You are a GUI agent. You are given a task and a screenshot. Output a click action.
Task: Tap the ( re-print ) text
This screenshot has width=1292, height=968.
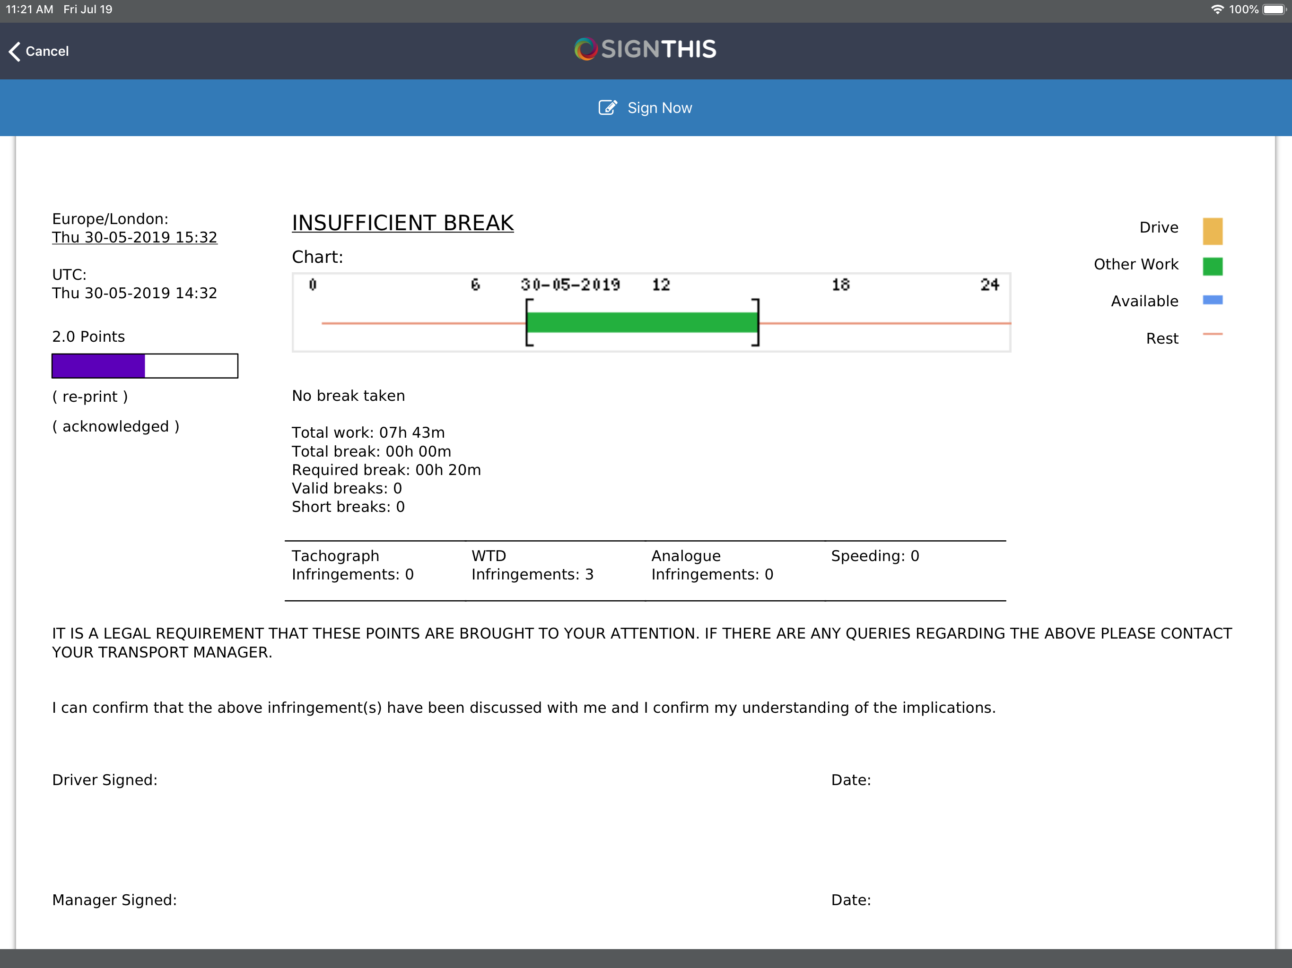click(x=90, y=397)
